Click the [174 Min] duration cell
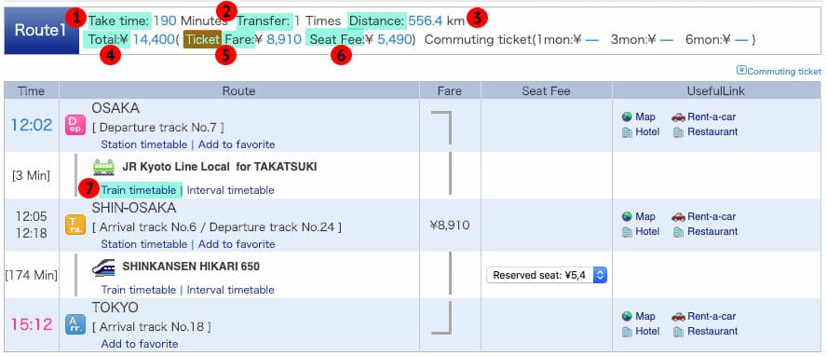Screen dimensions: 827x356 tap(32, 275)
